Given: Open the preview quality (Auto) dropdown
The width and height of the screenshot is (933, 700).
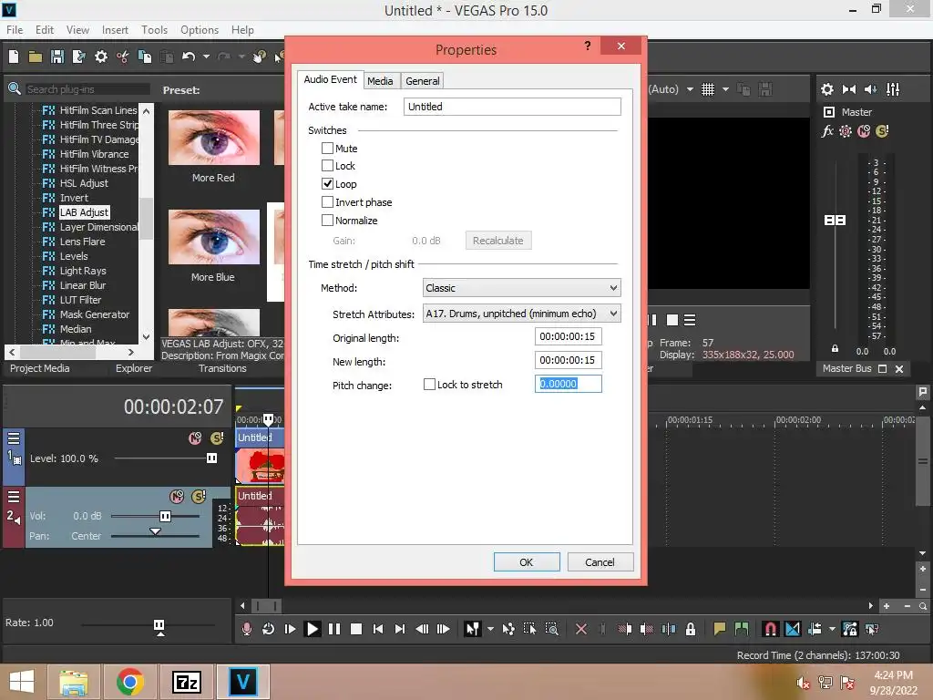Looking at the screenshot, I should [x=690, y=89].
